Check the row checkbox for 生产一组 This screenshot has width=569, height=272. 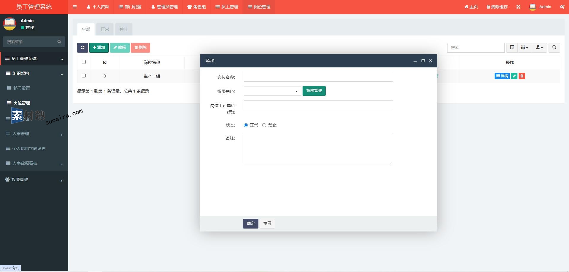84,76
